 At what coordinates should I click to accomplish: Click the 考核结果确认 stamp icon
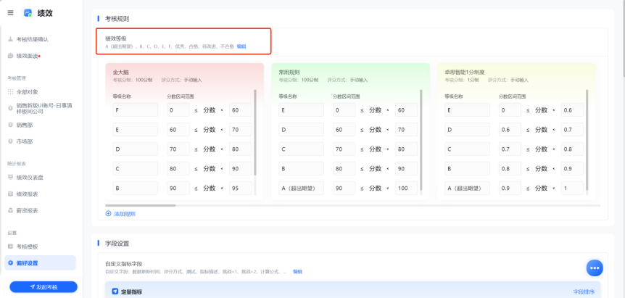point(11,39)
